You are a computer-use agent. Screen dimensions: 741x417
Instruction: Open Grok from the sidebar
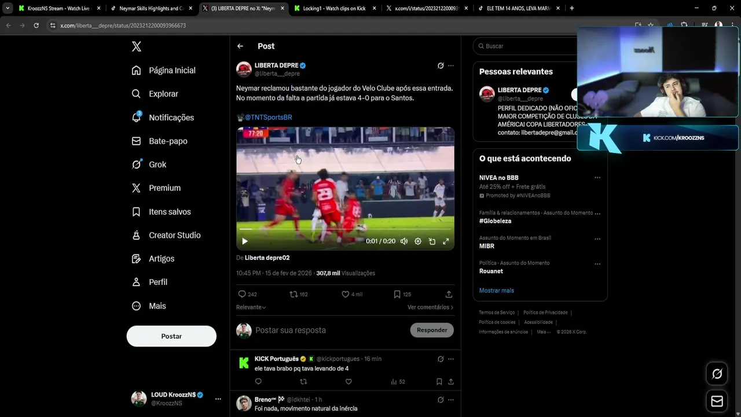coord(149,164)
